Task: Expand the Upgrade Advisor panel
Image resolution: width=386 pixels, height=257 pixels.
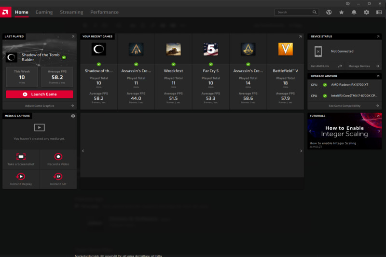Action: [x=378, y=76]
